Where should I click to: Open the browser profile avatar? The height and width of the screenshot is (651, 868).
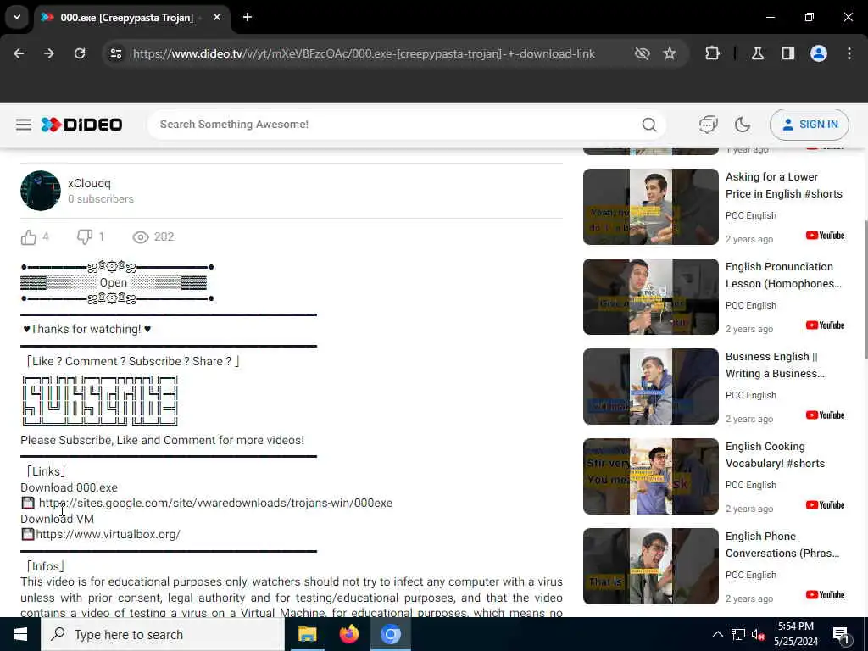click(818, 53)
